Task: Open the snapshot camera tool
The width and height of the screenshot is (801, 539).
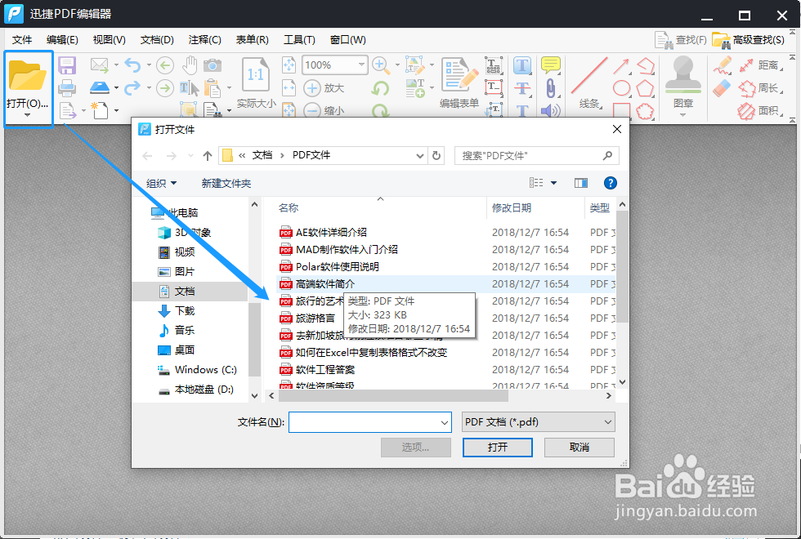Action: click(214, 65)
